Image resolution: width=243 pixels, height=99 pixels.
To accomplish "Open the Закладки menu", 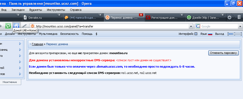I will (x=18, y=10).
